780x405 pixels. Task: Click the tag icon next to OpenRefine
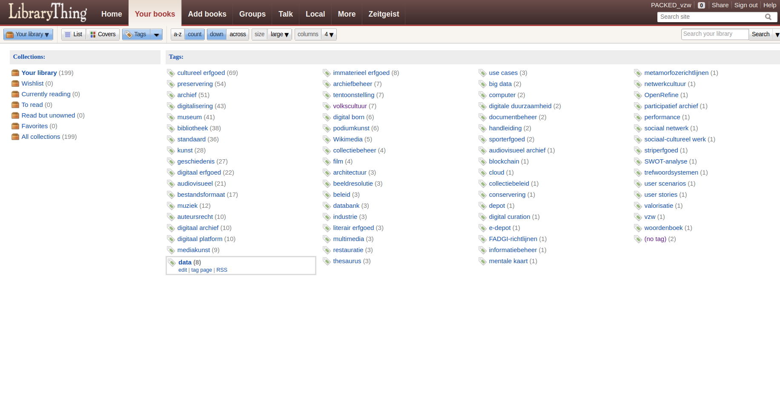(638, 95)
